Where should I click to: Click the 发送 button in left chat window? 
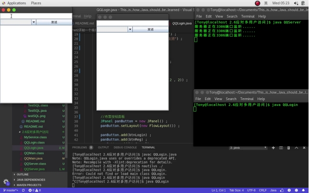54,22
